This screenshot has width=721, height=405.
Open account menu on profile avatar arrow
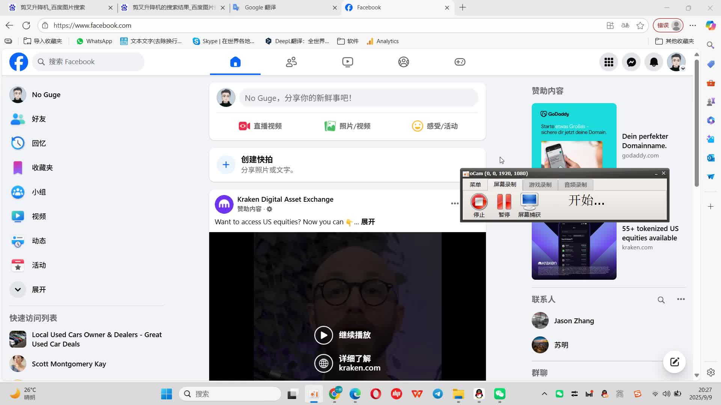click(683, 69)
